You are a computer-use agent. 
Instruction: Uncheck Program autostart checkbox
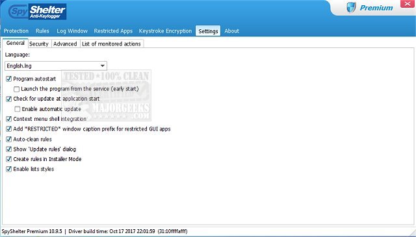8,79
